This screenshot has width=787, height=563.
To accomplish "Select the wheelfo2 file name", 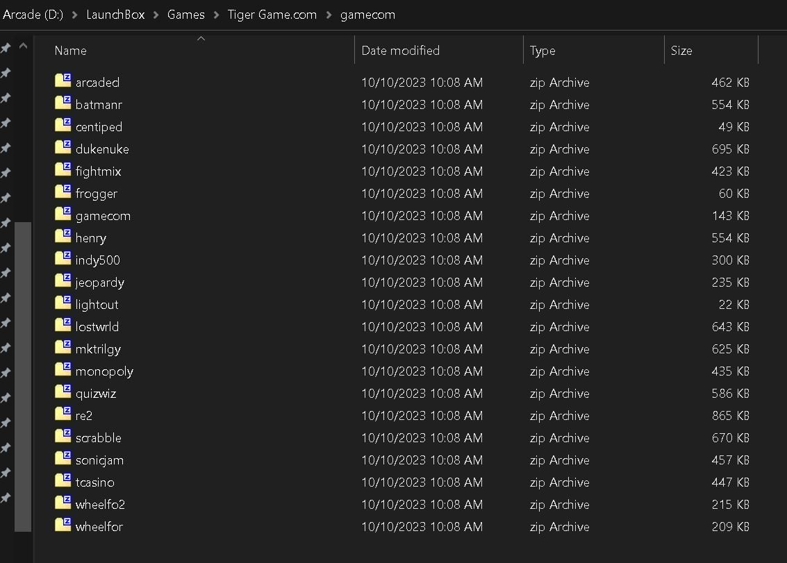I will (100, 504).
